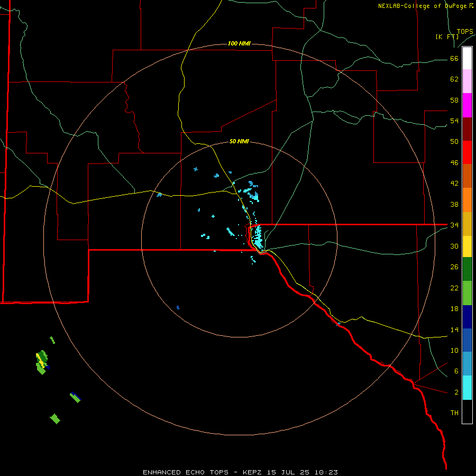Click the 42 legend value
476x476 pixels.
pyautogui.click(x=454, y=184)
